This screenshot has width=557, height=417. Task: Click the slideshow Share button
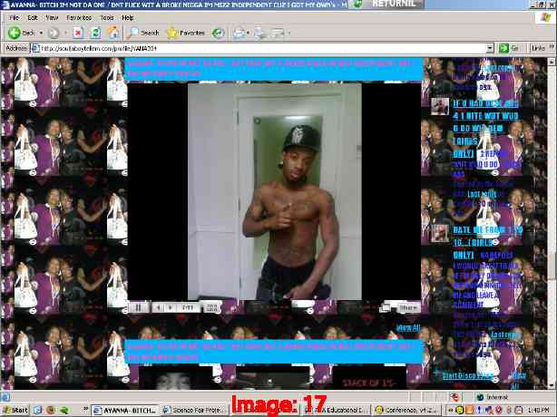(x=408, y=307)
